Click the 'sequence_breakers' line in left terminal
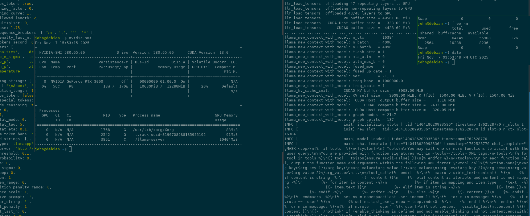 click(47, 33)
